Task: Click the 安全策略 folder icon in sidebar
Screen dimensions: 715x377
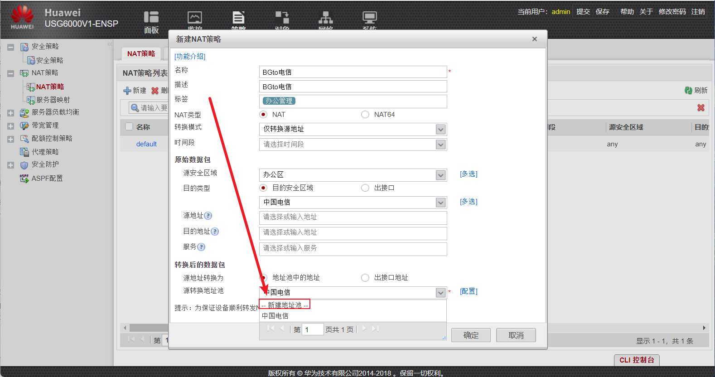Action: click(x=24, y=47)
